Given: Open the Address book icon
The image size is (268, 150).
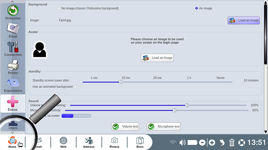Looking at the screenshot, I should click(89, 142).
